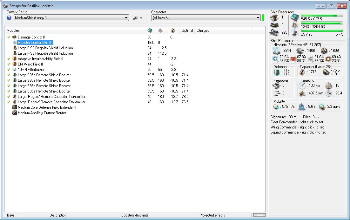The height and width of the screenshot is (220, 350).
Task: Click the 10MN Afterburner II icon
Action: tap(15, 69)
